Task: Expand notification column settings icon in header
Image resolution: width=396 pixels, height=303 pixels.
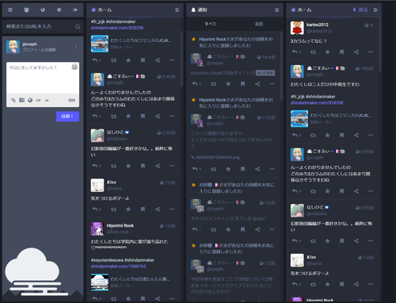Action: click(277, 10)
